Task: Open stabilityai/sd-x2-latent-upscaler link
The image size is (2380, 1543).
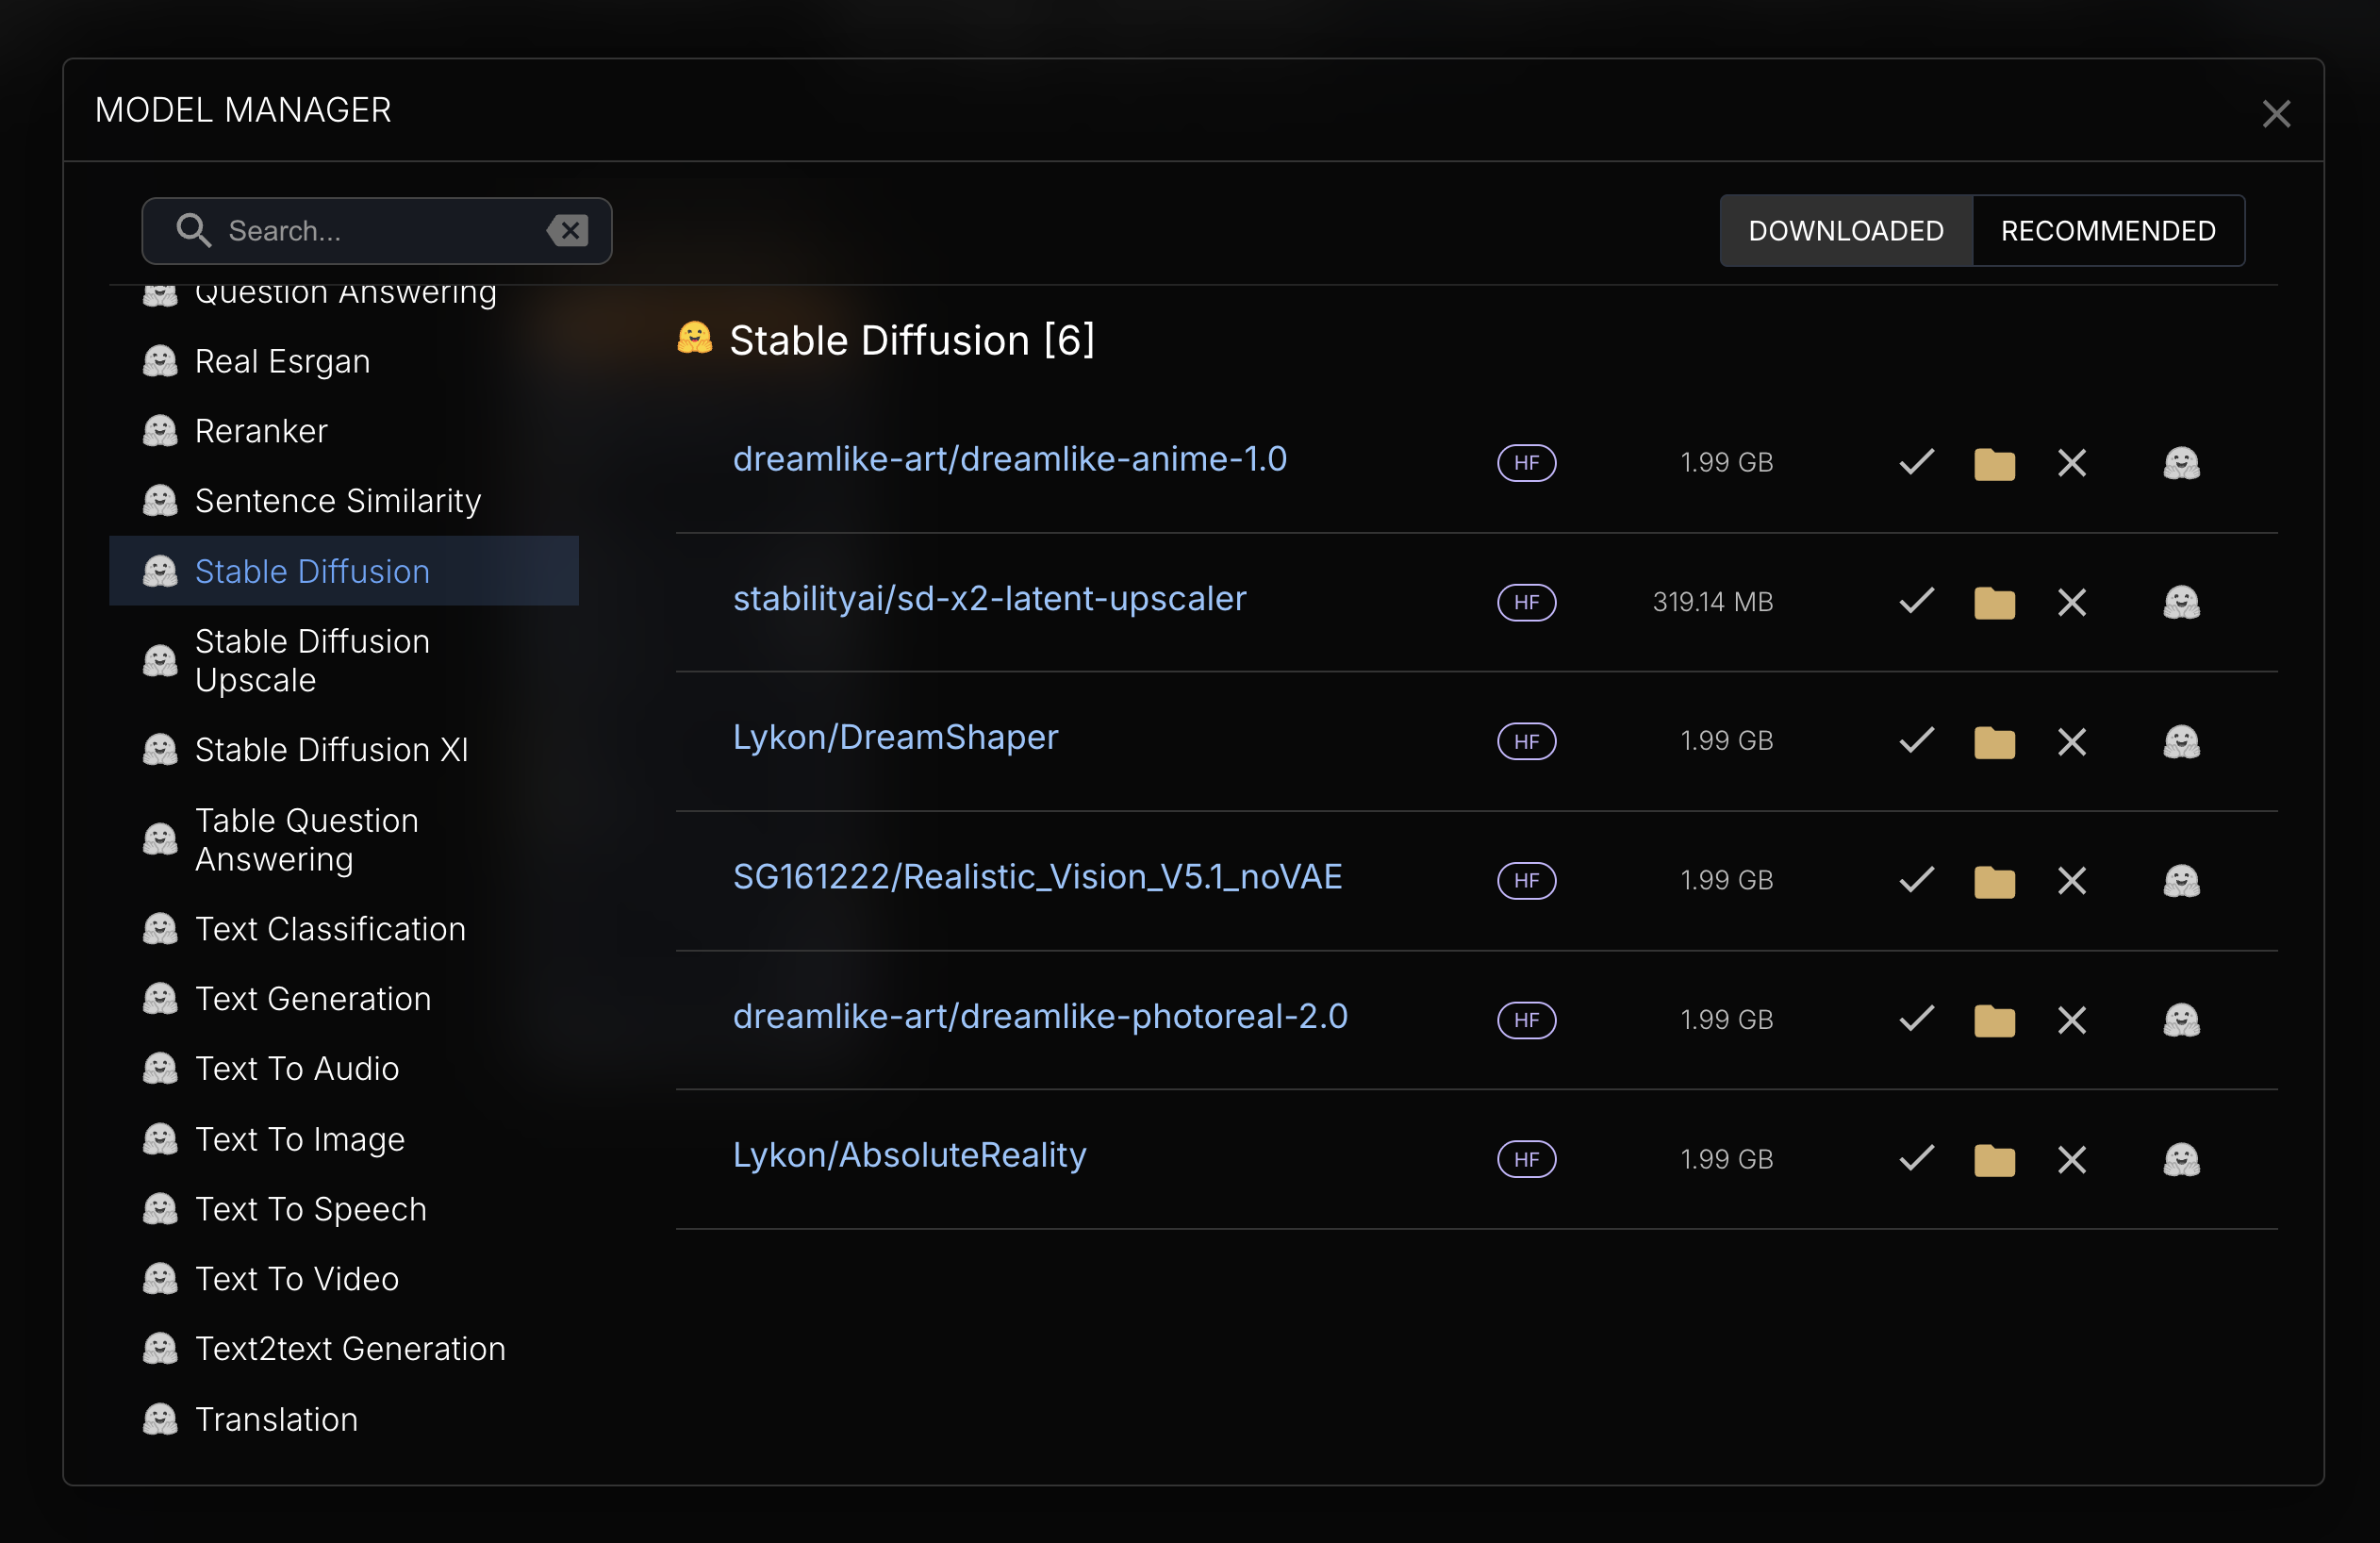Action: (990, 598)
